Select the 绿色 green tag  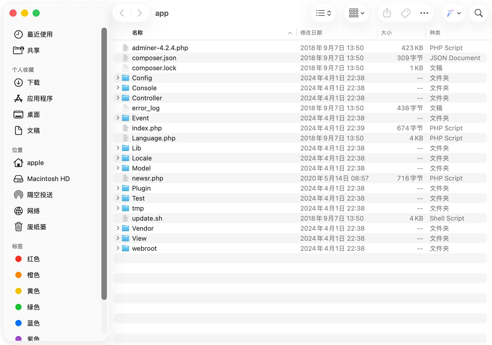click(x=27, y=307)
